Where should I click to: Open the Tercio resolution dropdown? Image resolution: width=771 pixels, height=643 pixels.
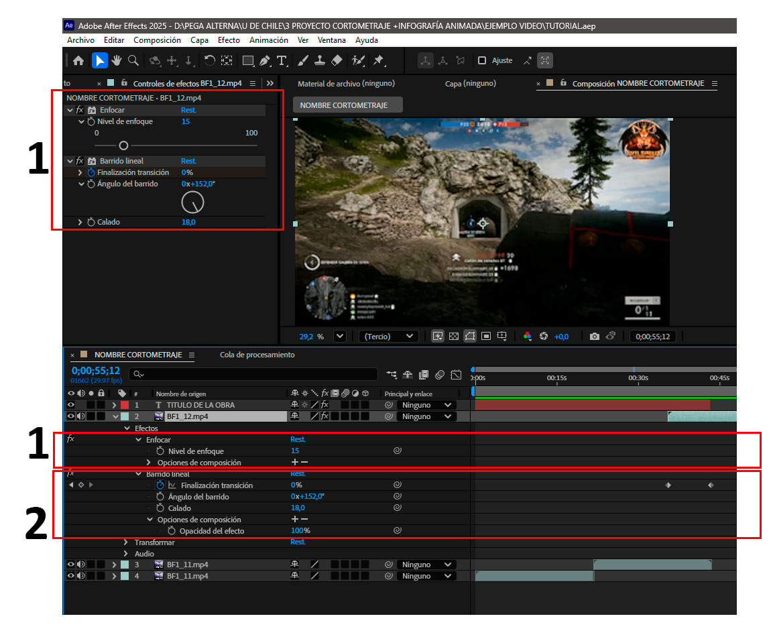[x=389, y=336]
